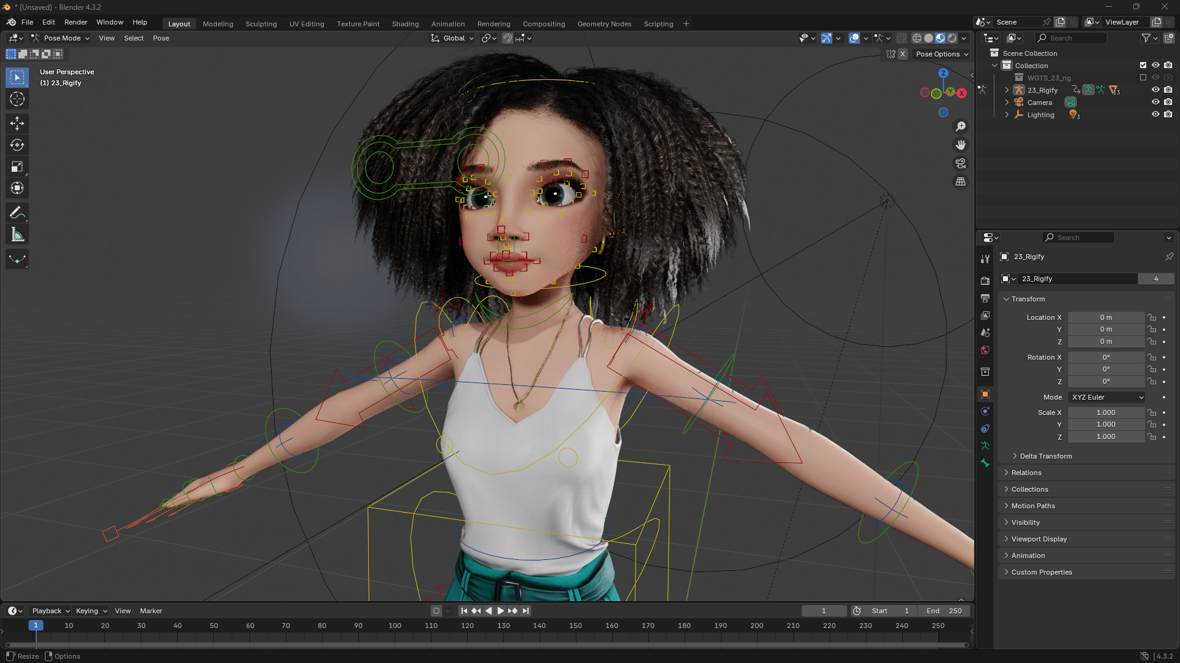Hide the Camera object in outliner
Image resolution: width=1180 pixels, height=663 pixels.
(x=1155, y=103)
